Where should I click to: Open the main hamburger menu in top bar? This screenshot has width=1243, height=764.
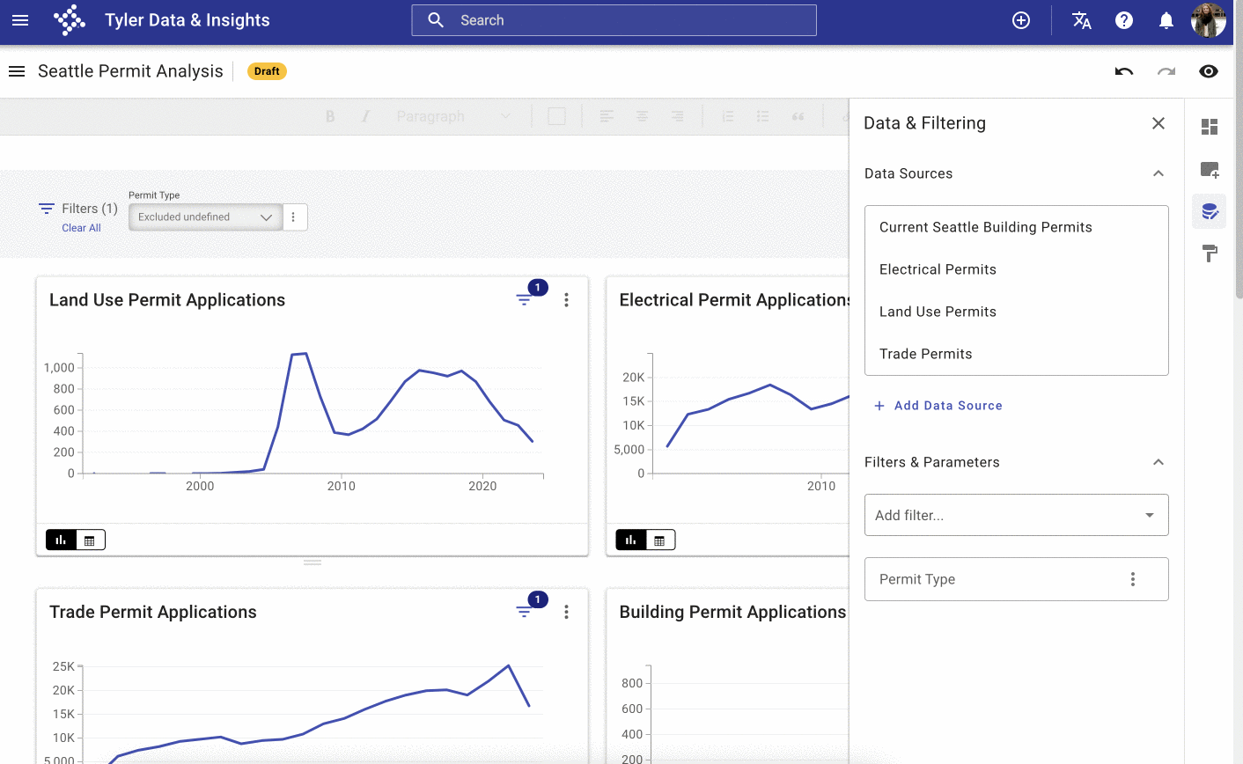[20, 20]
